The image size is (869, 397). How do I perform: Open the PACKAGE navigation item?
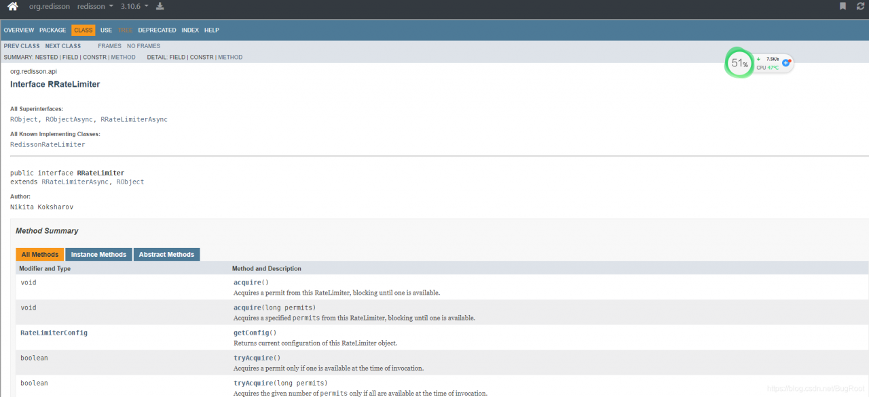tap(52, 30)
